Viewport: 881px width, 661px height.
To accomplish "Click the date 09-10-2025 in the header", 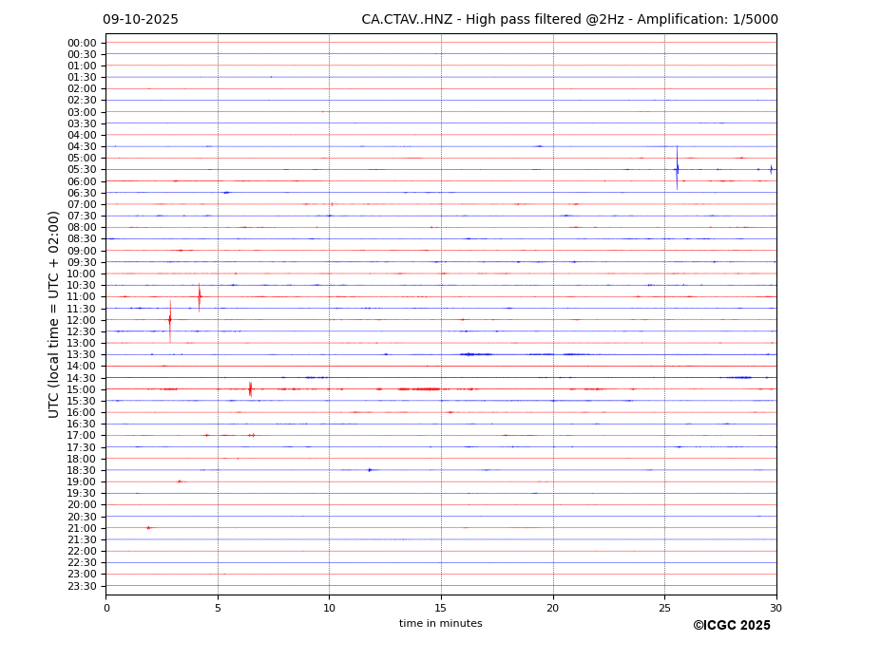I will click(x=141, y=20).
